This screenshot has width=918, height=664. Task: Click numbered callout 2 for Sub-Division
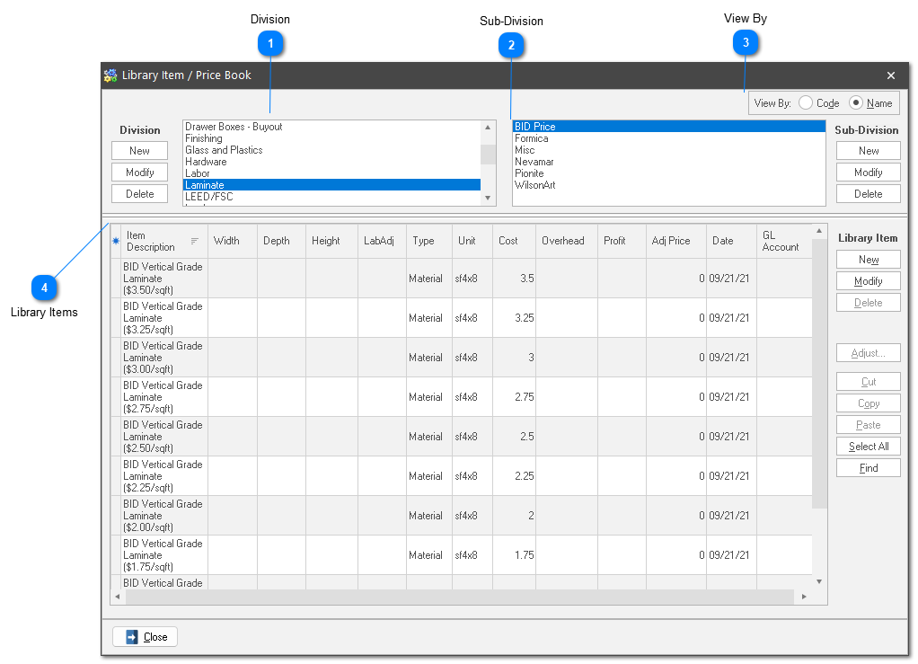pos(511,44)
